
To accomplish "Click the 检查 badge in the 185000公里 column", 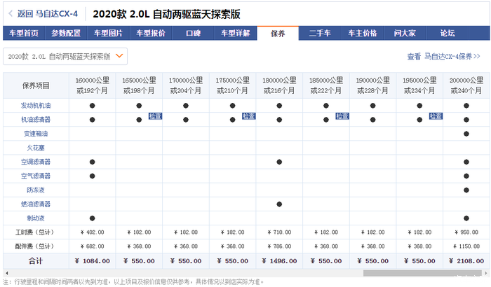I will [342, 116].
